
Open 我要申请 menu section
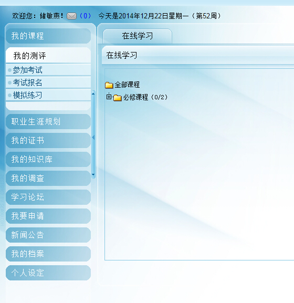pyautogui.click(x=48, y=216)
